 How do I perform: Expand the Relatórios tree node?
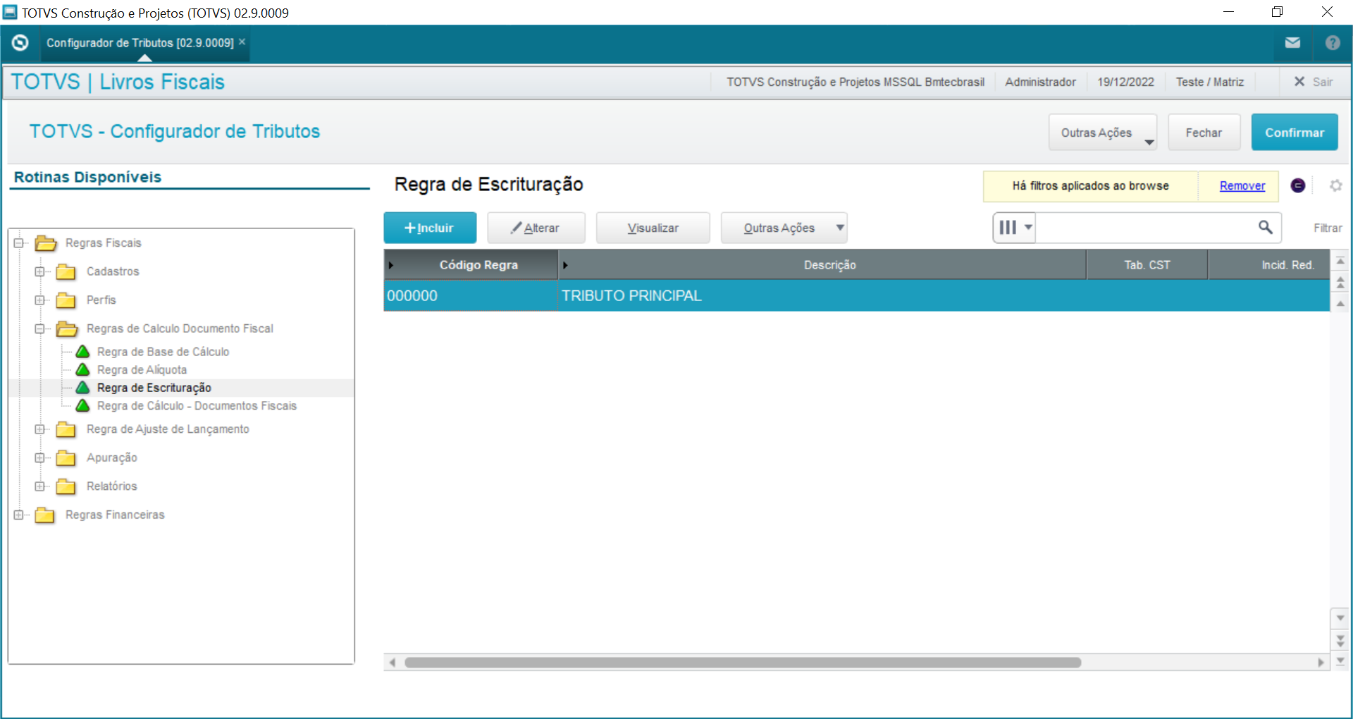coord(39,486)
